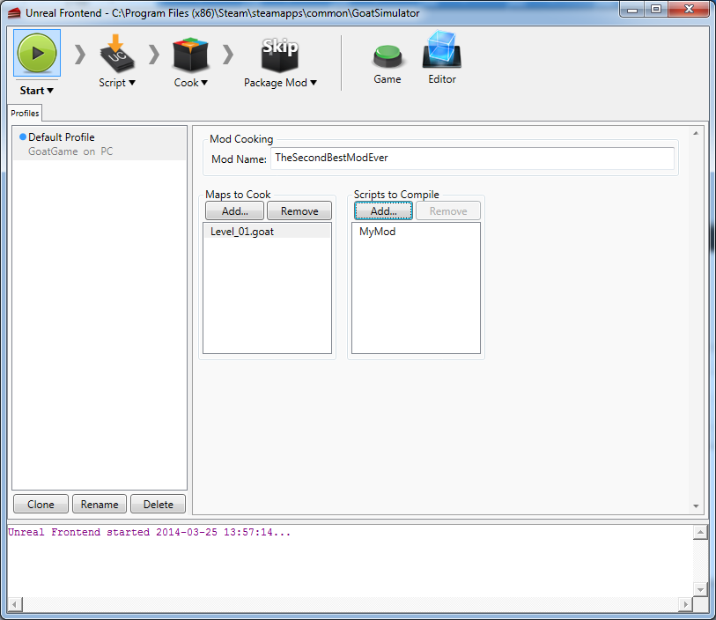Image resolution: width=716 pixels, height=620 pixels.
Task: Expand the Script dropdown arrow
Action: pyautogui.click(x=132, y=83)
